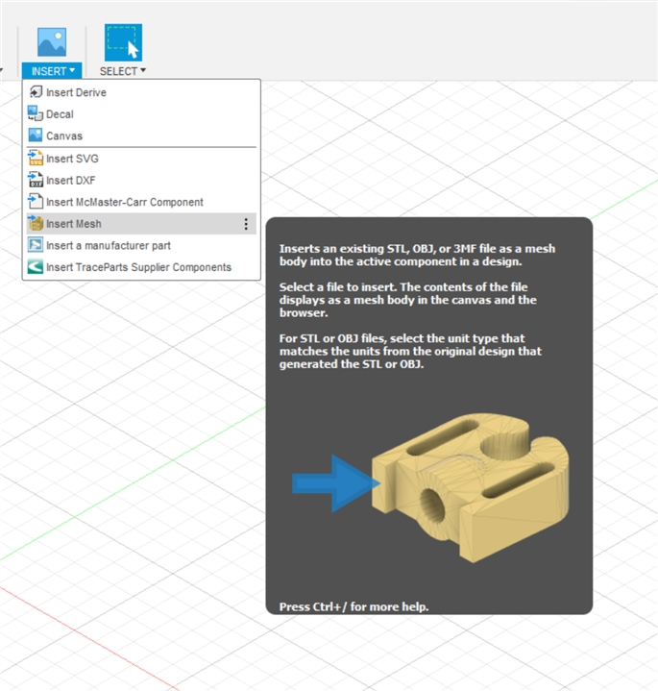This screenshot has width=658, height=691.
Task: Click the manufacturer part icon
Action: [36, 246]
